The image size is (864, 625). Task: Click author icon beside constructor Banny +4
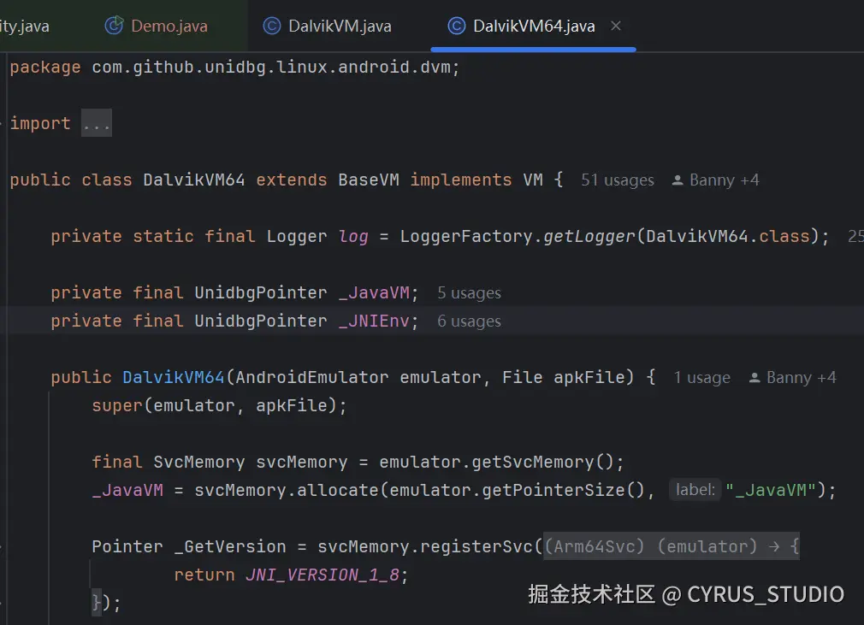[755, 378]
